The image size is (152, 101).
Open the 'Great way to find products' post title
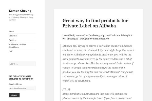pos(95,23)
